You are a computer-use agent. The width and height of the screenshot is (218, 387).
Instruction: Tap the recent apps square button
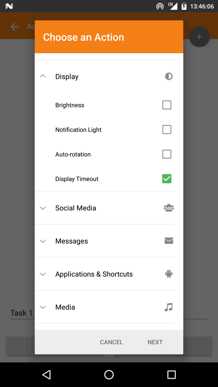[171, 375]
